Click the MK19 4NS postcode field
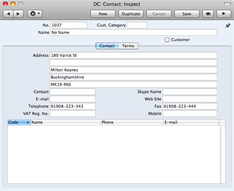The width and height of the screenshot is (234, 191). [x=133, y=85]
